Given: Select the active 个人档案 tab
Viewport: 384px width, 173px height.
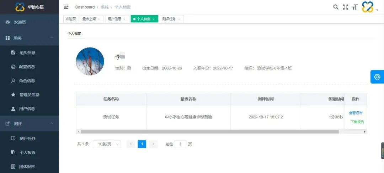Looking at the screenshot, I should coord(144,19).
